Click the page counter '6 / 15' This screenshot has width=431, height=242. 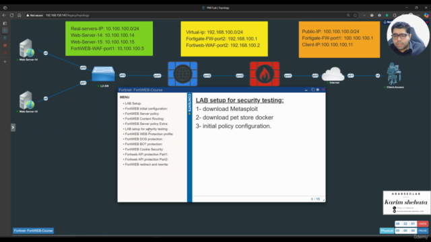coord(315,199)
